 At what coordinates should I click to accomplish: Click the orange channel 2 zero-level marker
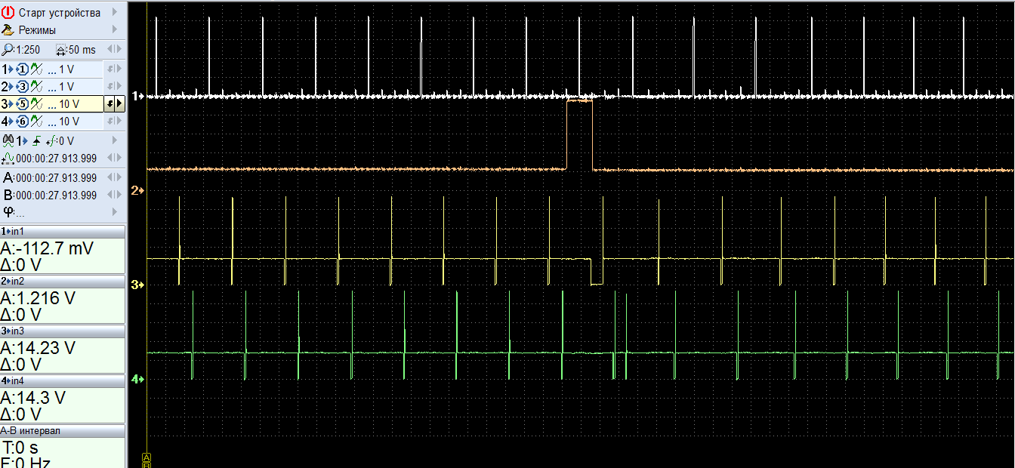[137, 190]
